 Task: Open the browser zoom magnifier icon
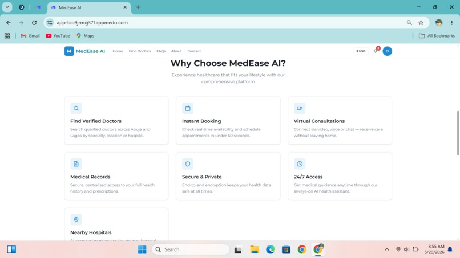[x=409, y=23]
